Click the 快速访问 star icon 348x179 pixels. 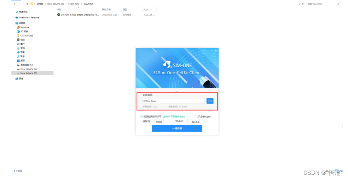(17, 12)
